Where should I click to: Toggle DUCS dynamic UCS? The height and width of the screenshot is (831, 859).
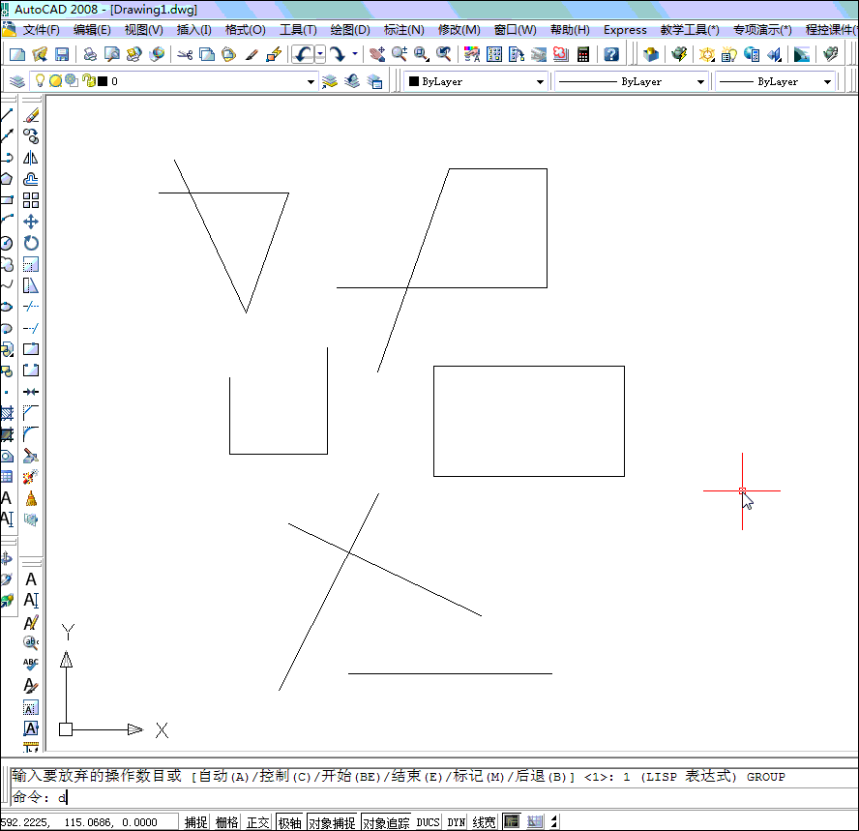(428, 822)
